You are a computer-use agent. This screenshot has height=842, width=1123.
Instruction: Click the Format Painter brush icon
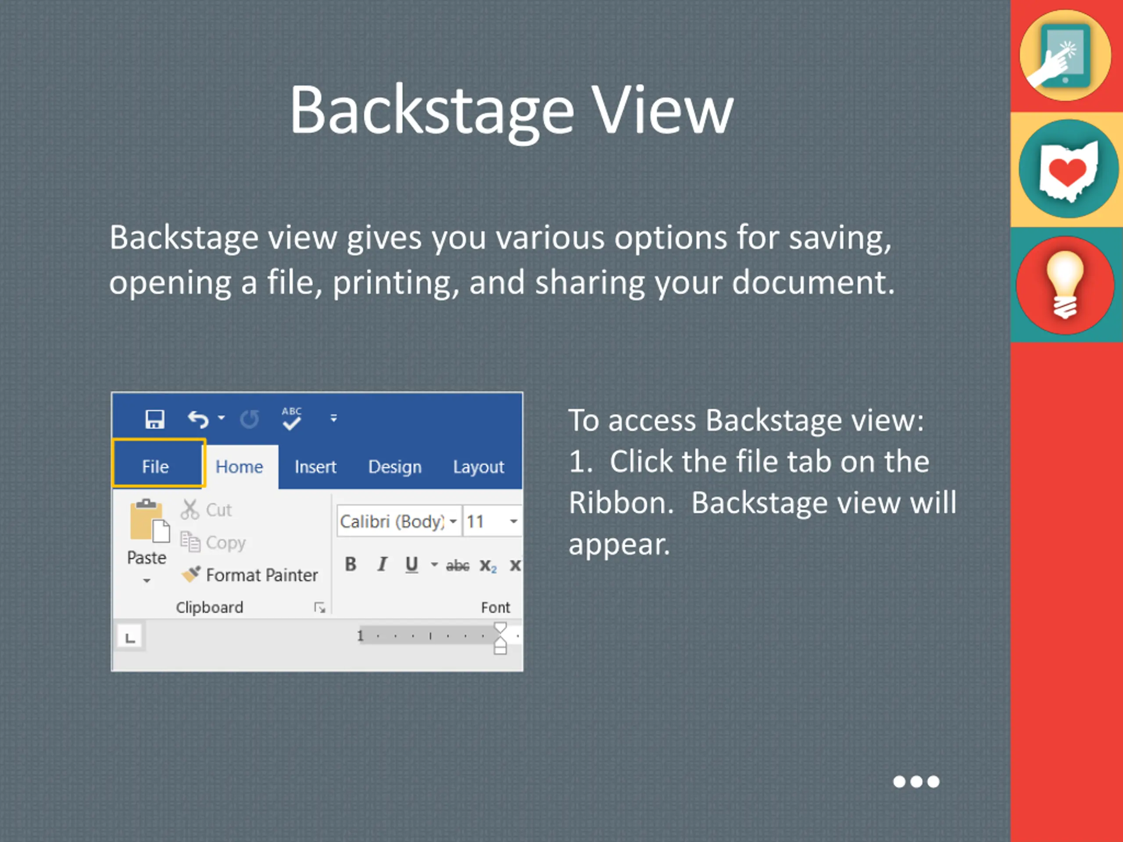coord(191,574)
